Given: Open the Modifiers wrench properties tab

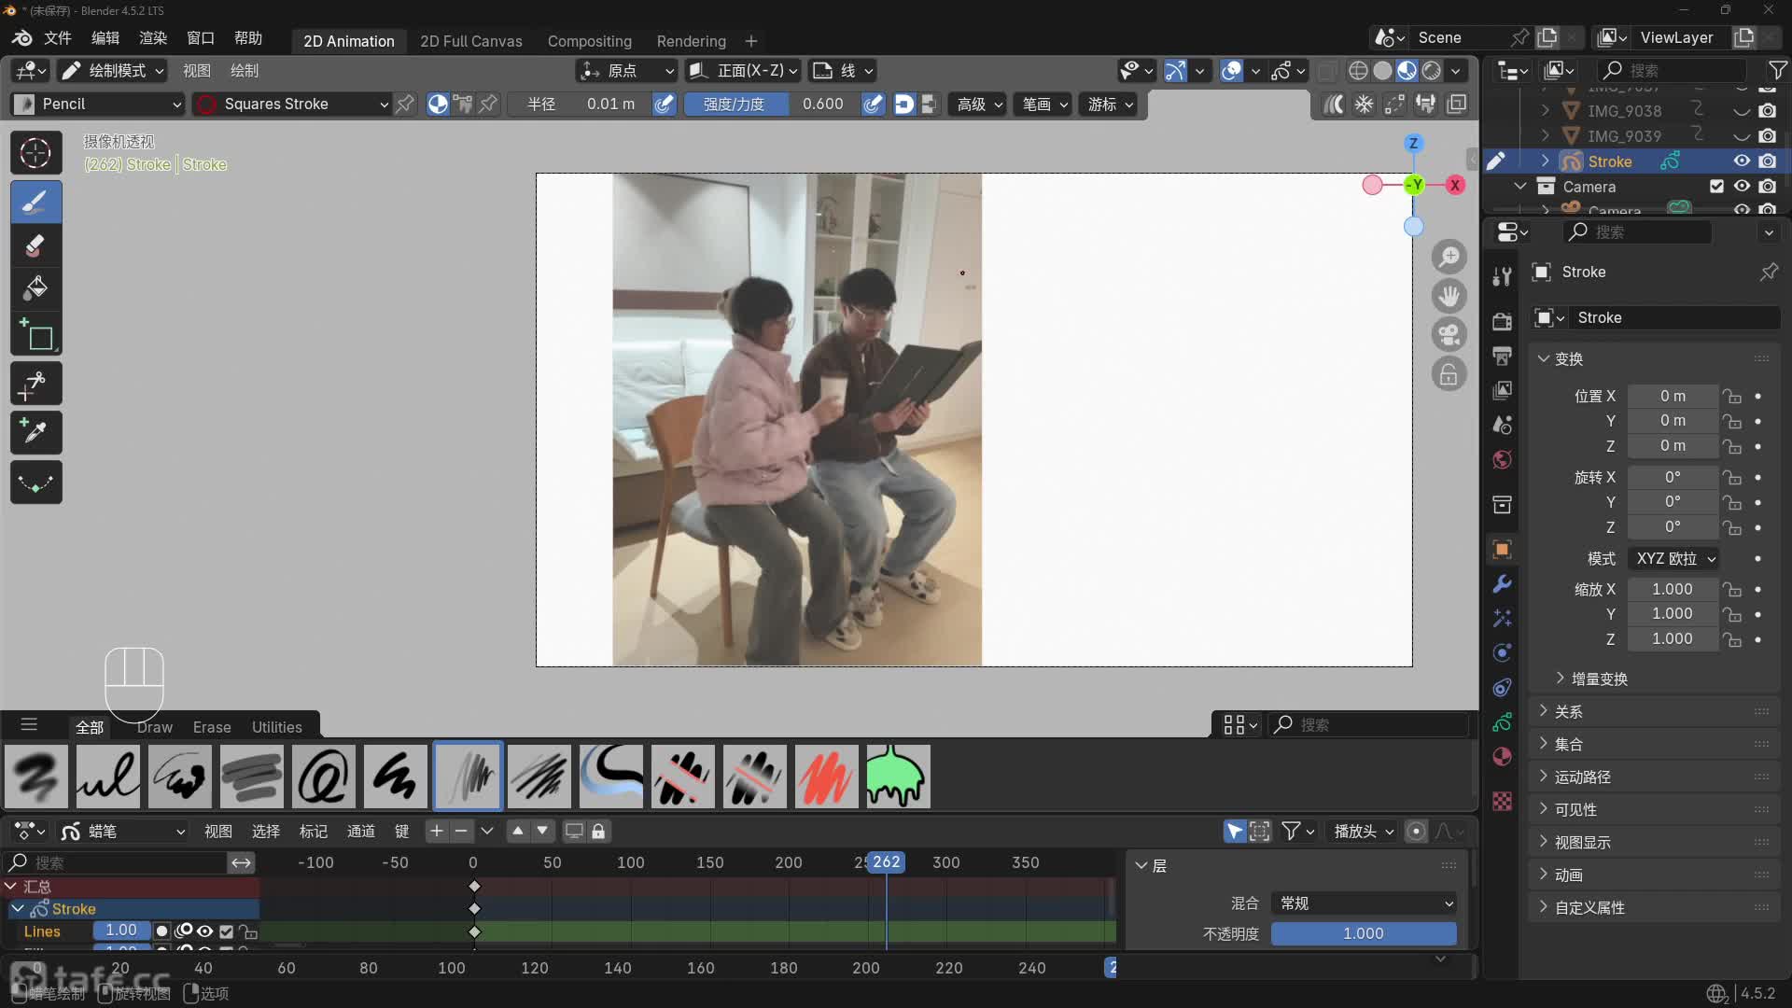Looking at the screenshot, I should tap(1502, 583).
